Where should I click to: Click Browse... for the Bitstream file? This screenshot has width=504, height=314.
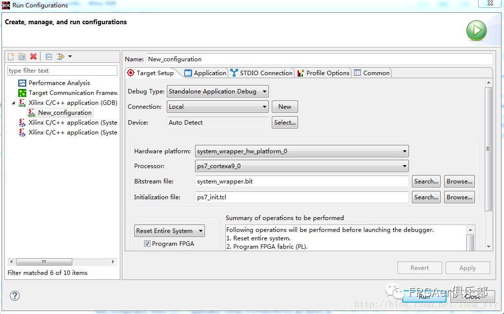tap(459, 181)
